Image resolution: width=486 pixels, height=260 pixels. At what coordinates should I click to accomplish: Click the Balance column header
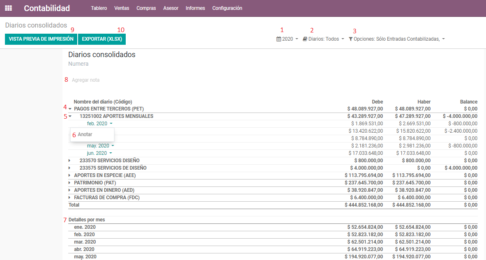469,101
